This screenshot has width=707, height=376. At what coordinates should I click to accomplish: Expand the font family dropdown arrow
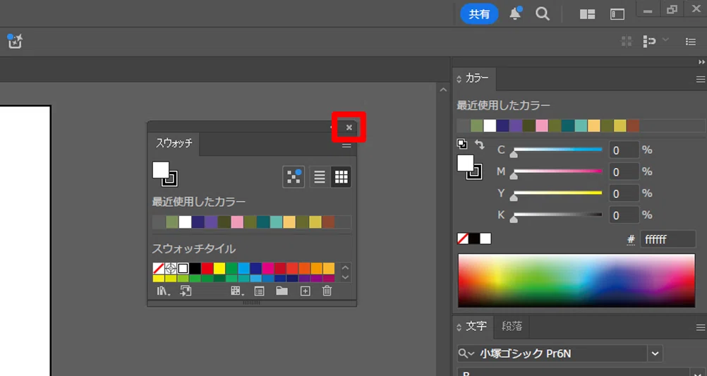click(x=655, y=353)
